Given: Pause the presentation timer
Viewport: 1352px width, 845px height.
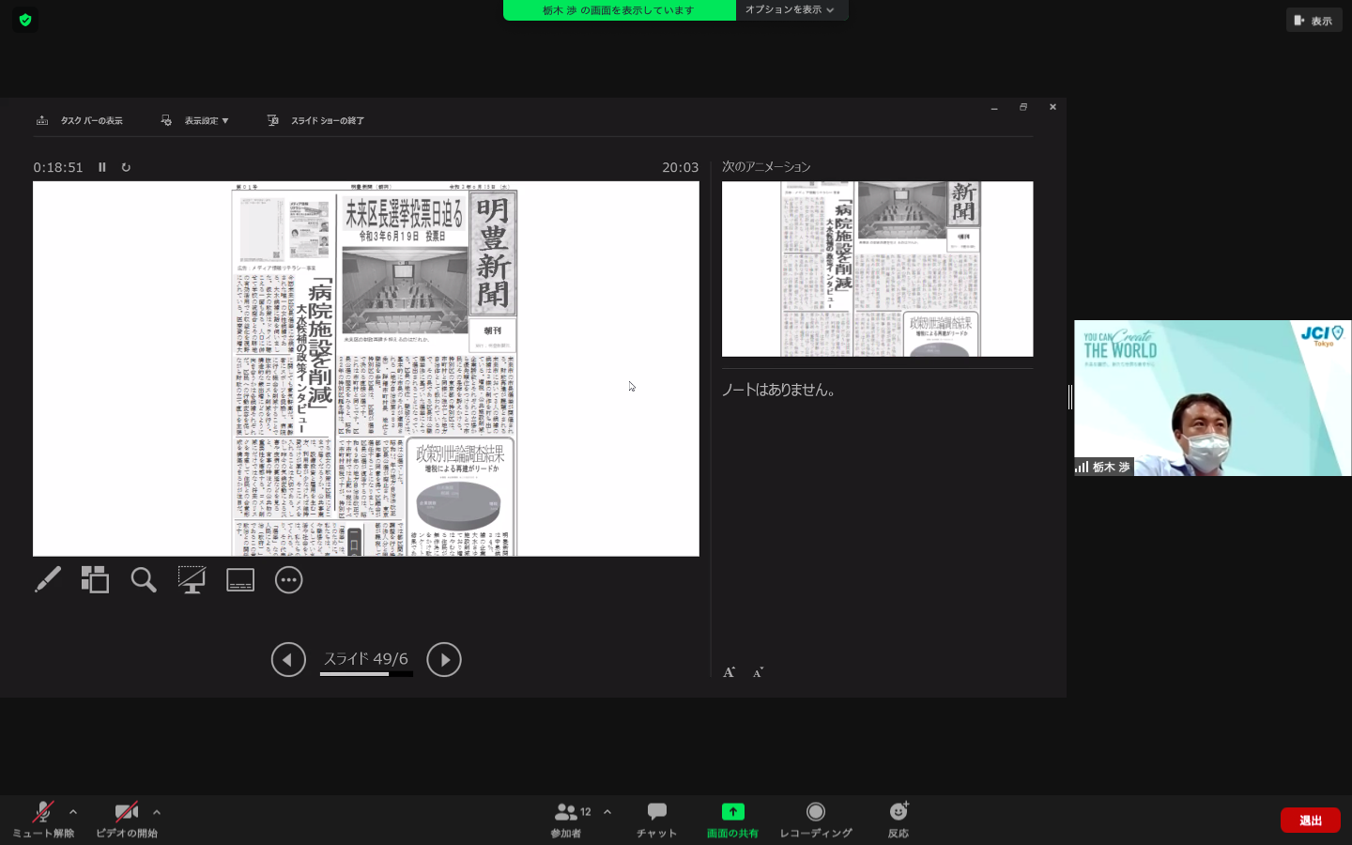Looking at the screenshot, I should coord(102,167).
